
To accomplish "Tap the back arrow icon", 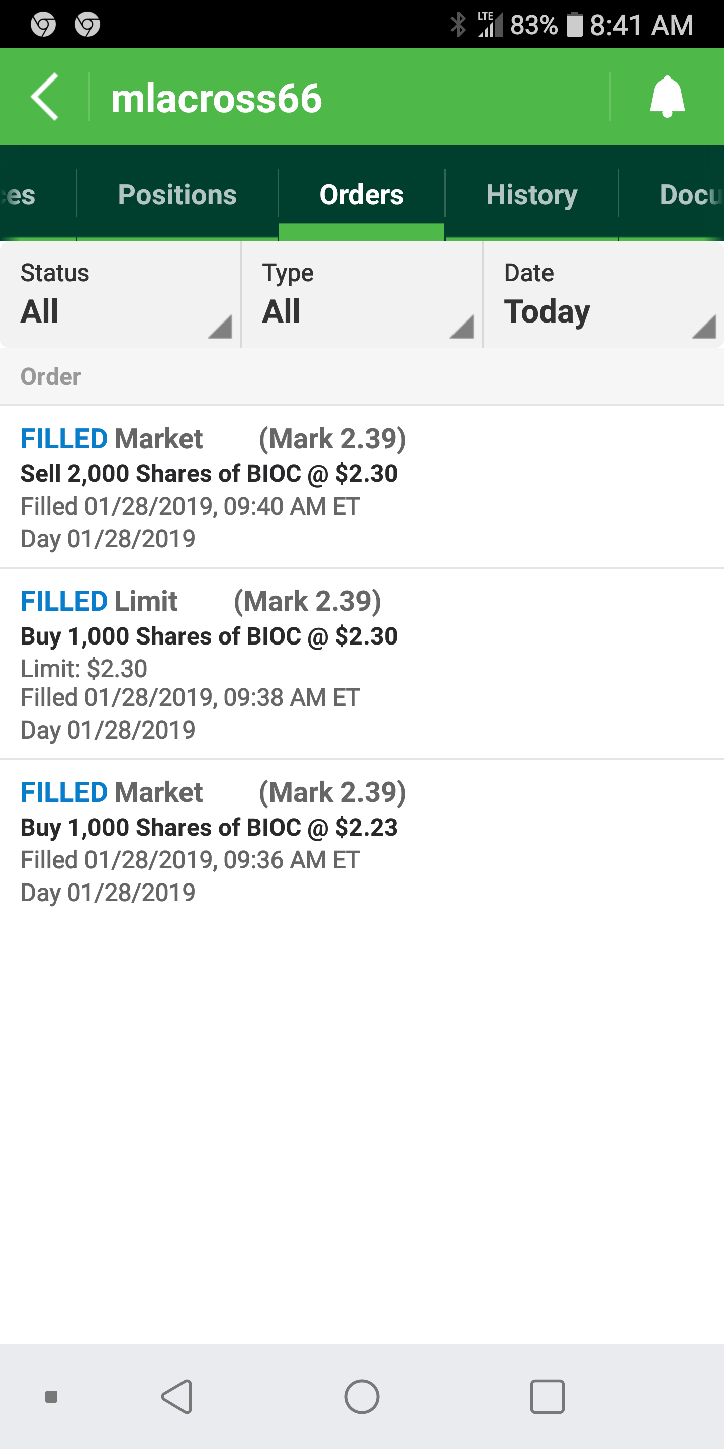I will (x=45, y=97).
